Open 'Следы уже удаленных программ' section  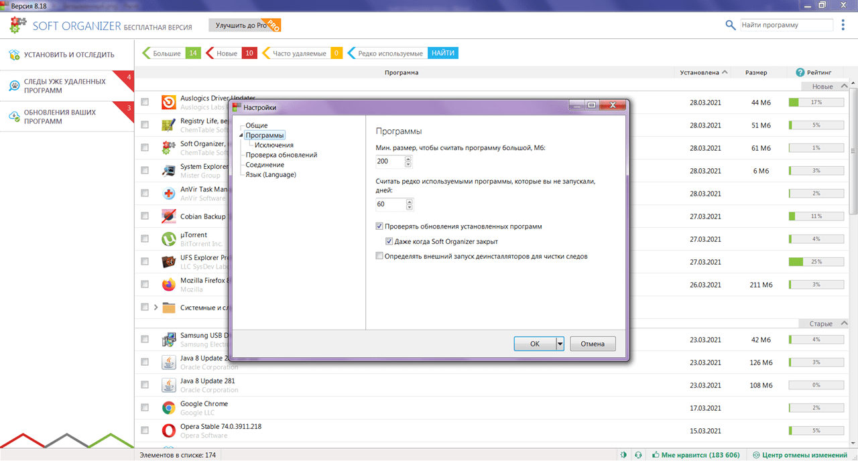(x=65, y=86)
